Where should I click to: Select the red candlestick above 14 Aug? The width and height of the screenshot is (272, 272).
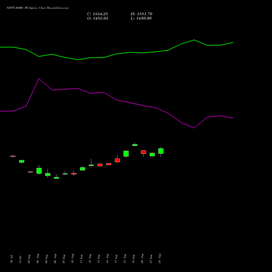109,164
